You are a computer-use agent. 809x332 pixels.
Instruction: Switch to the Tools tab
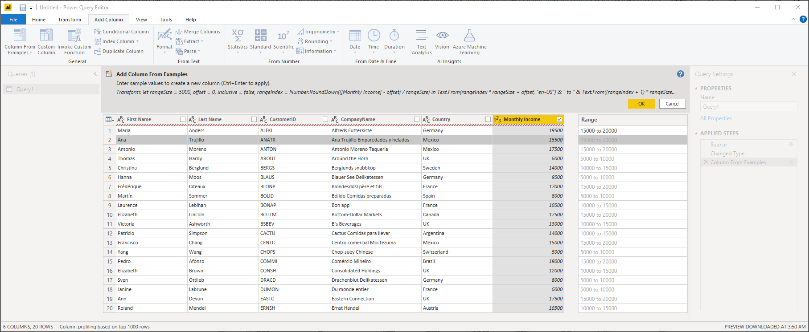point(166,20)
